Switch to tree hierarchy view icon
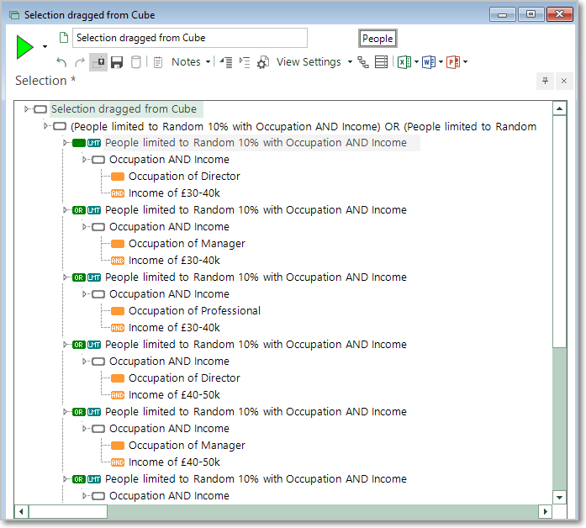The width and height of the screenshot is (586, 528). 363,62
